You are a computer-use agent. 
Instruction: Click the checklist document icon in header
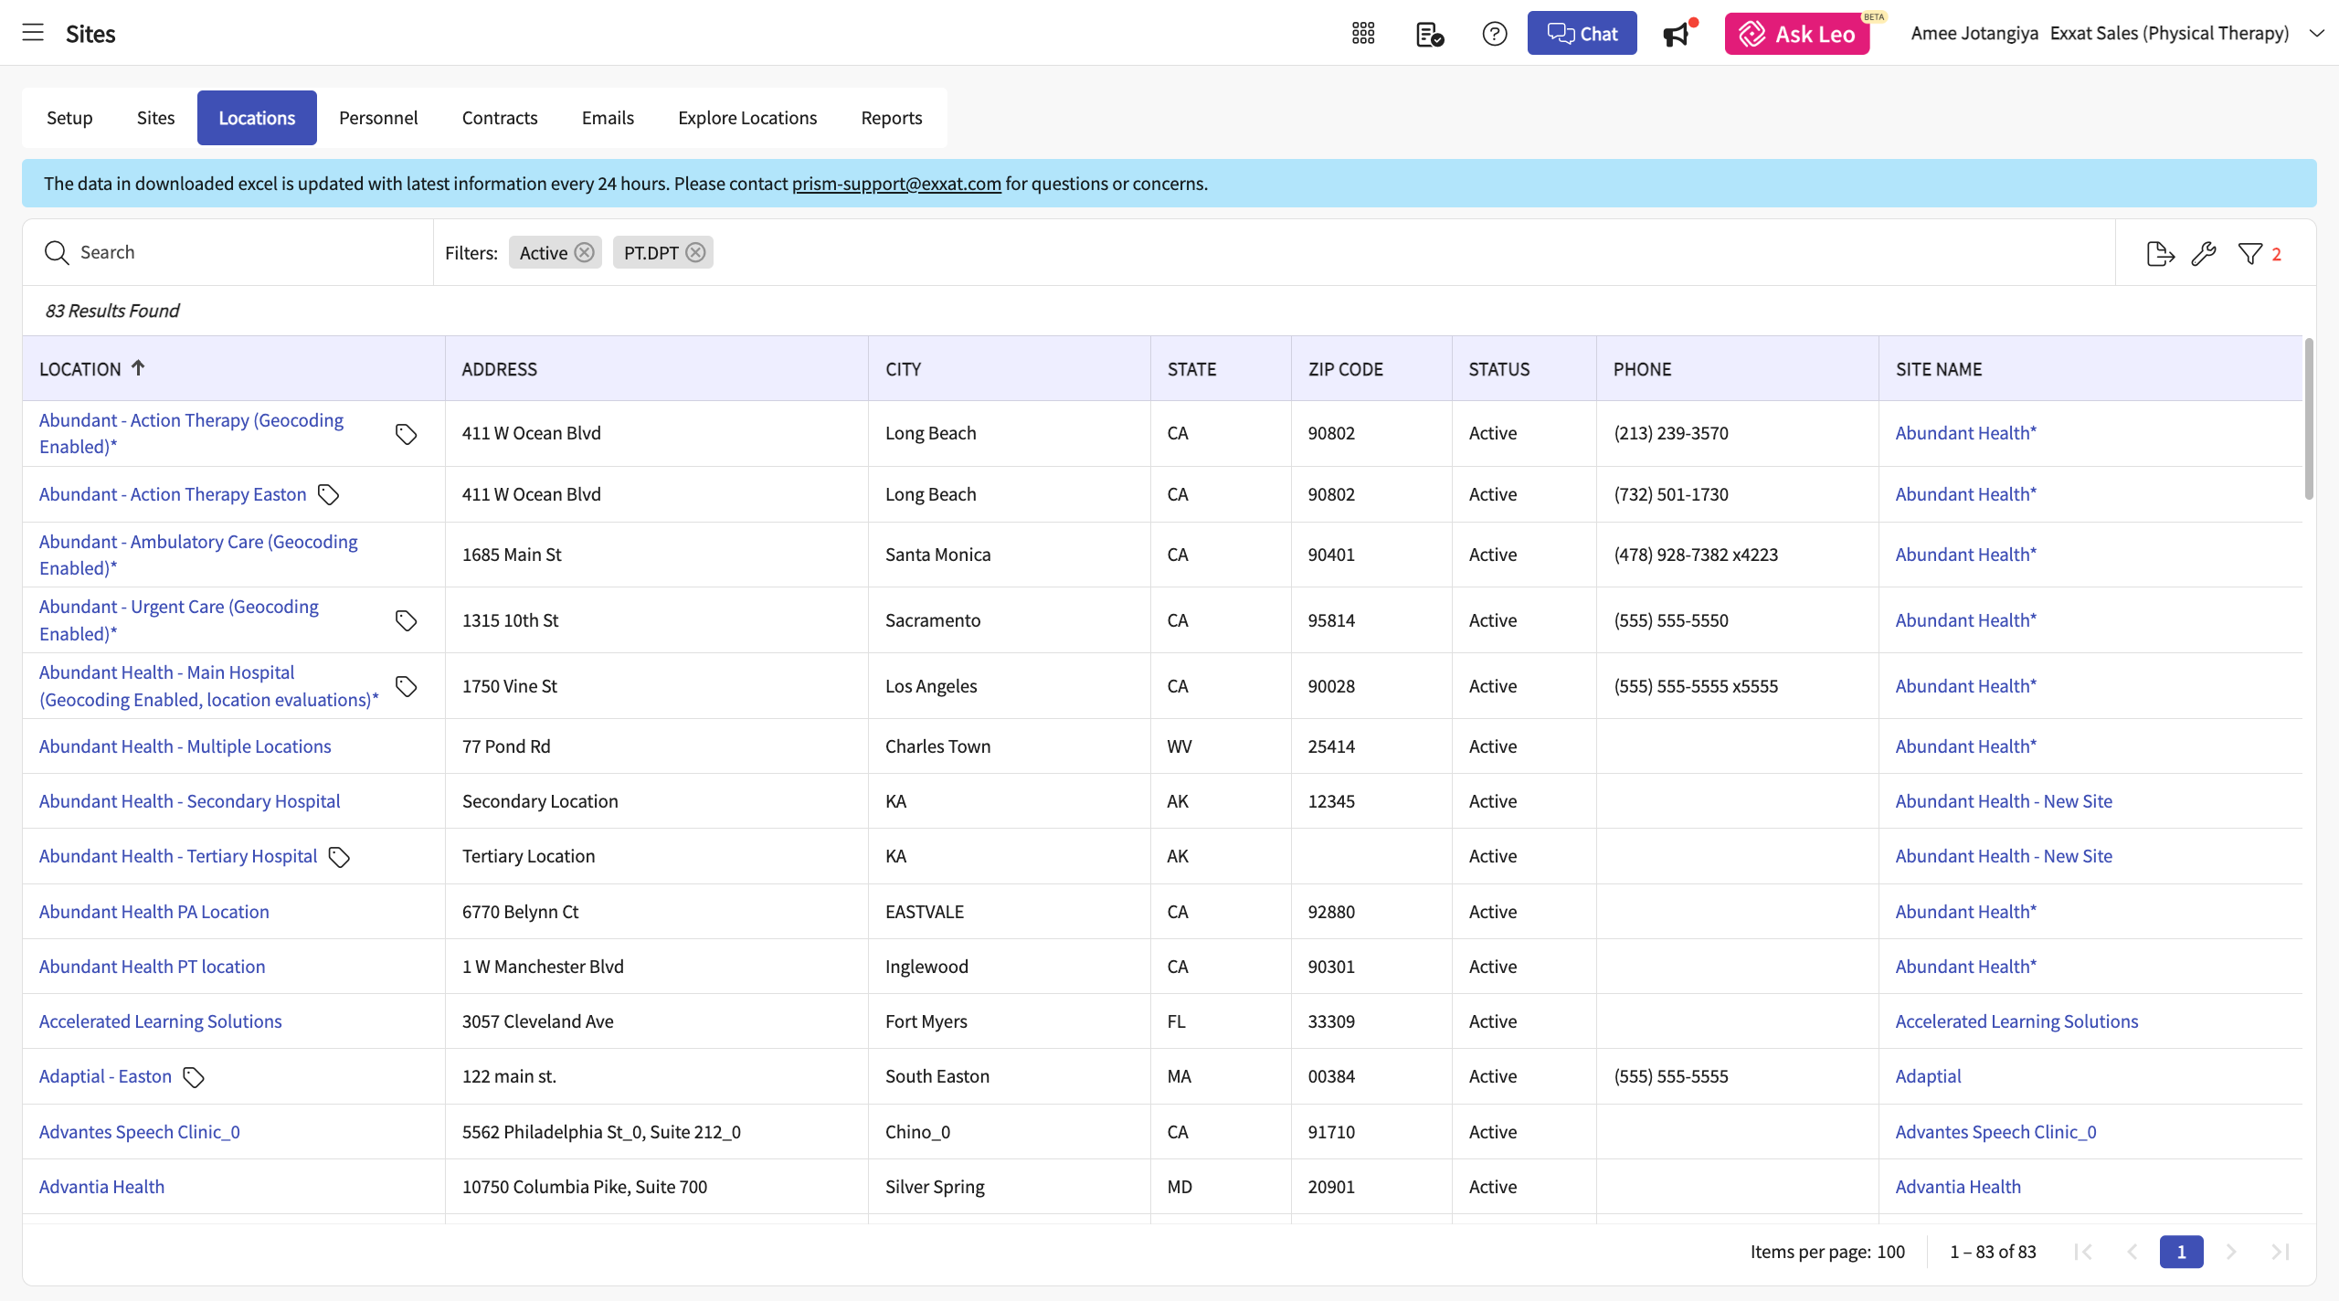[1429, 34]
